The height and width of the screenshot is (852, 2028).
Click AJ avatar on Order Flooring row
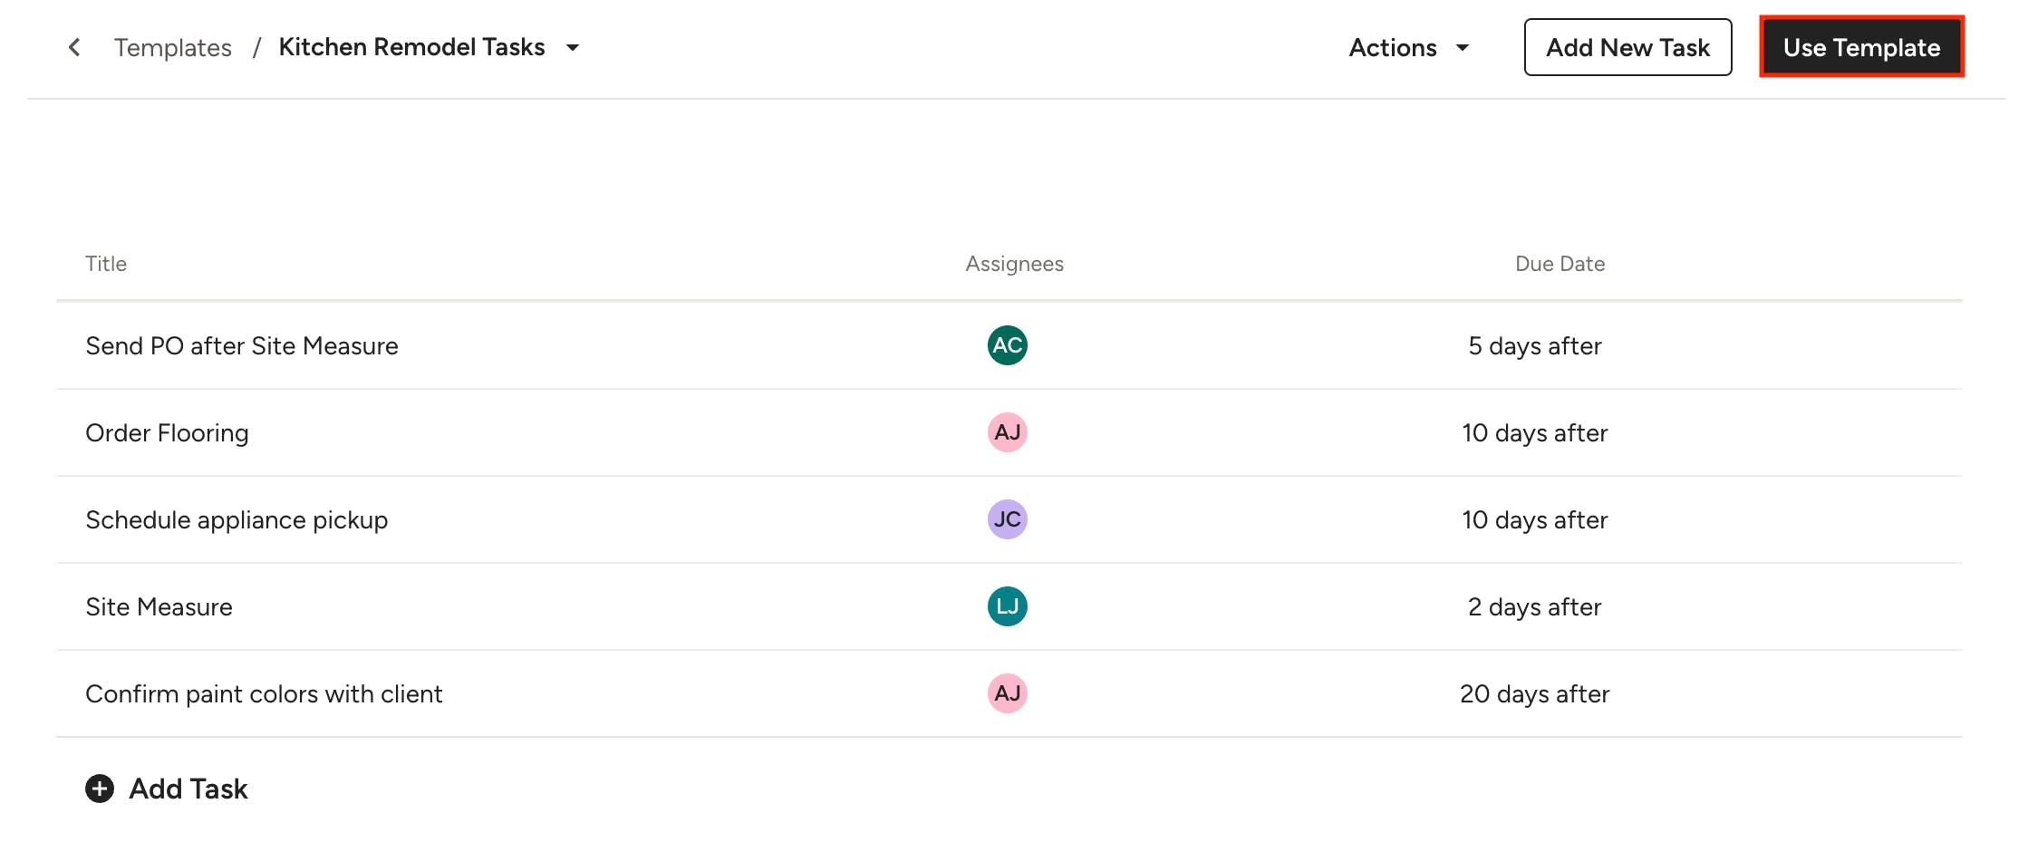pos(1007,432)
